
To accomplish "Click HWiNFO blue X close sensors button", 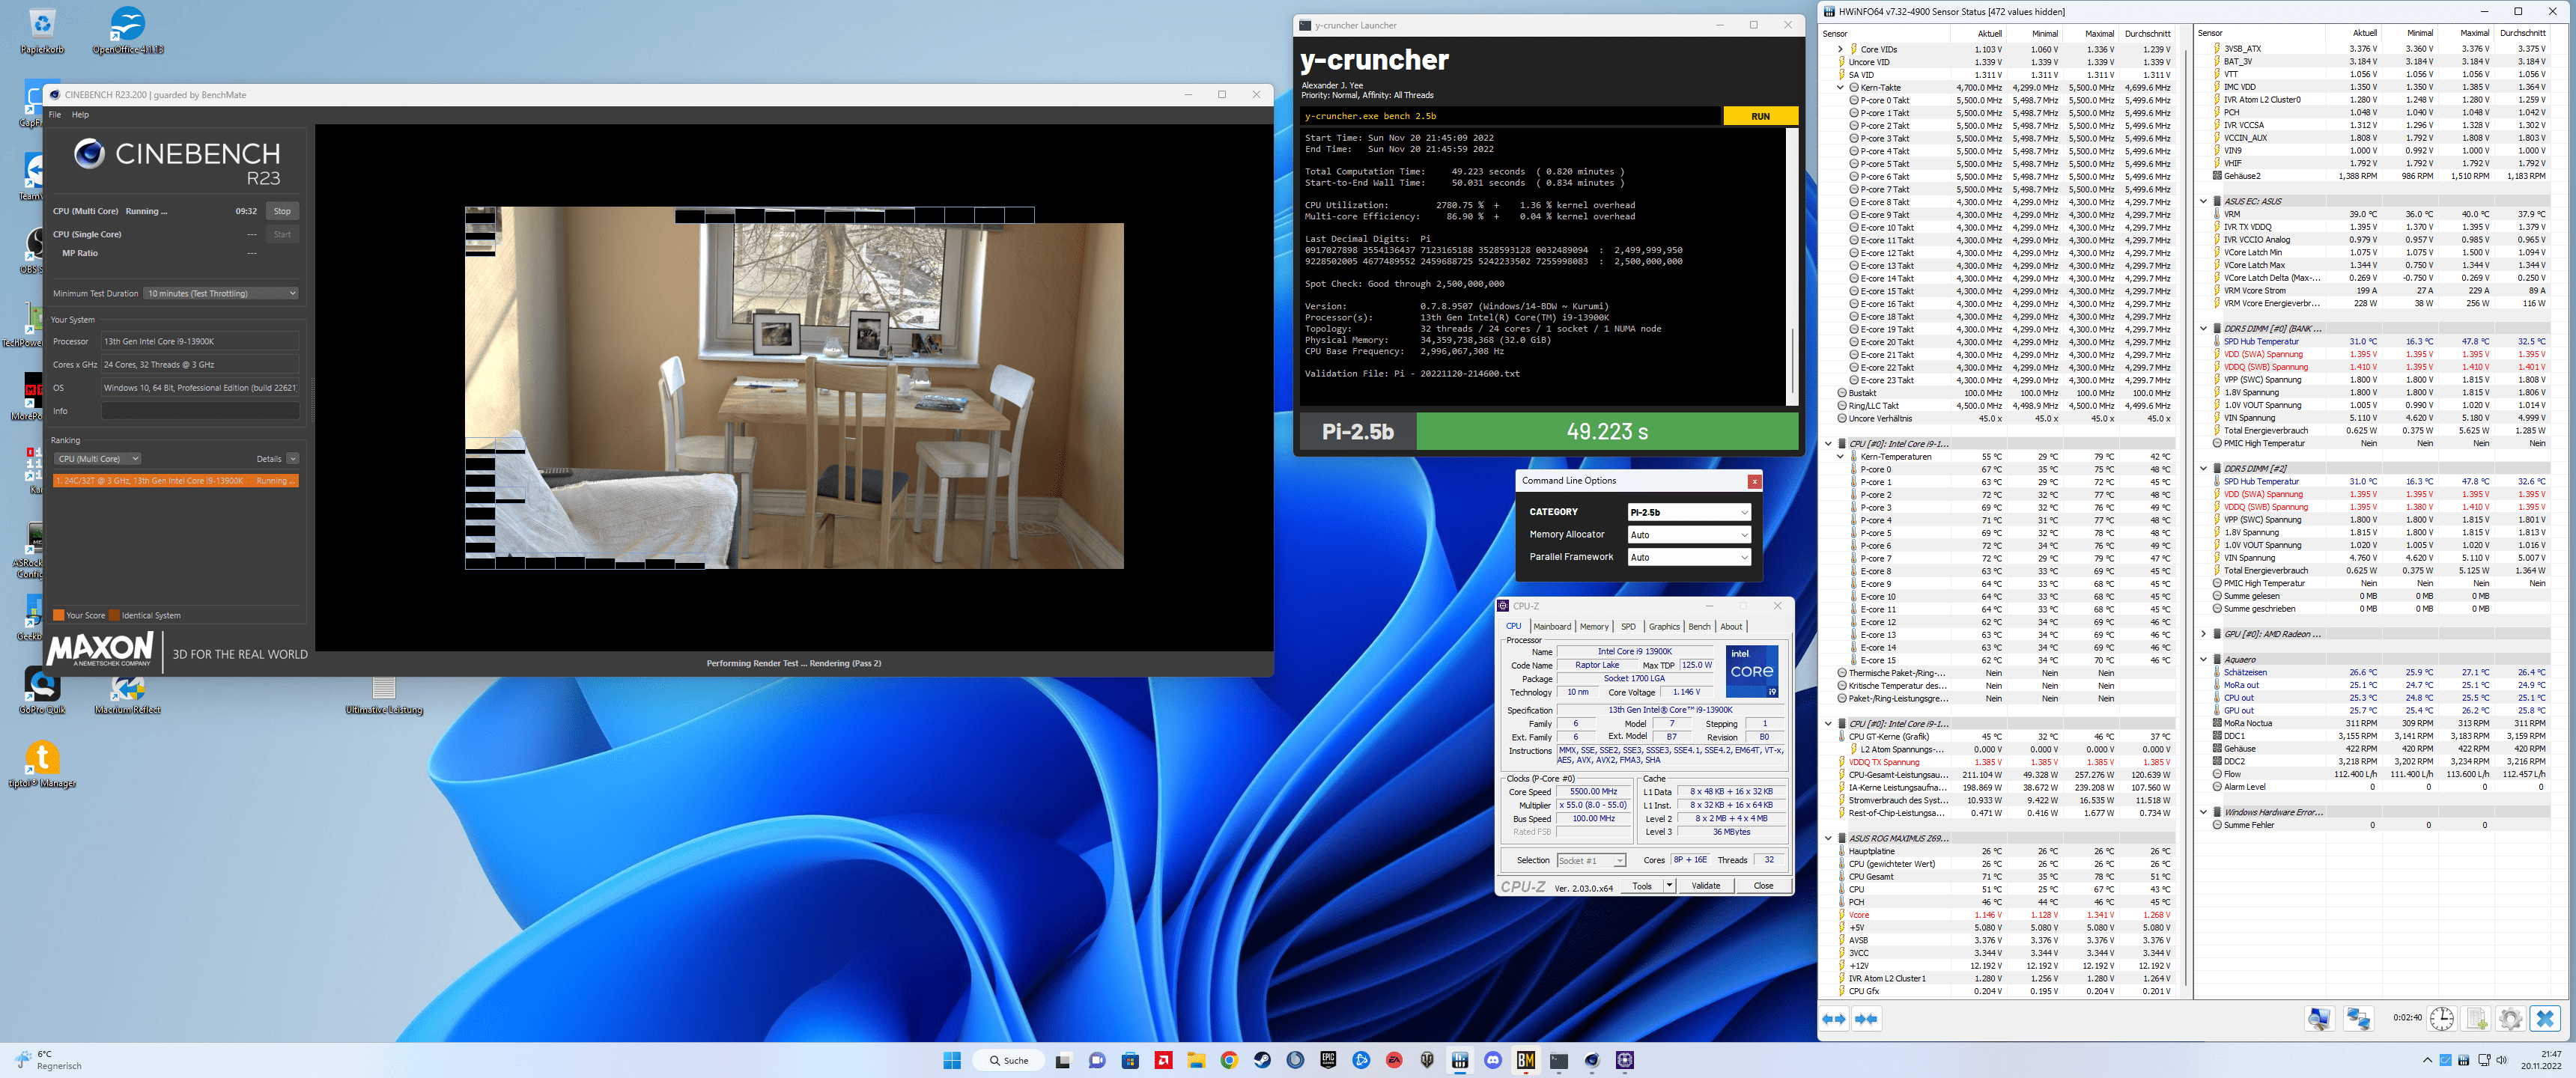I will point(2546,1019).
